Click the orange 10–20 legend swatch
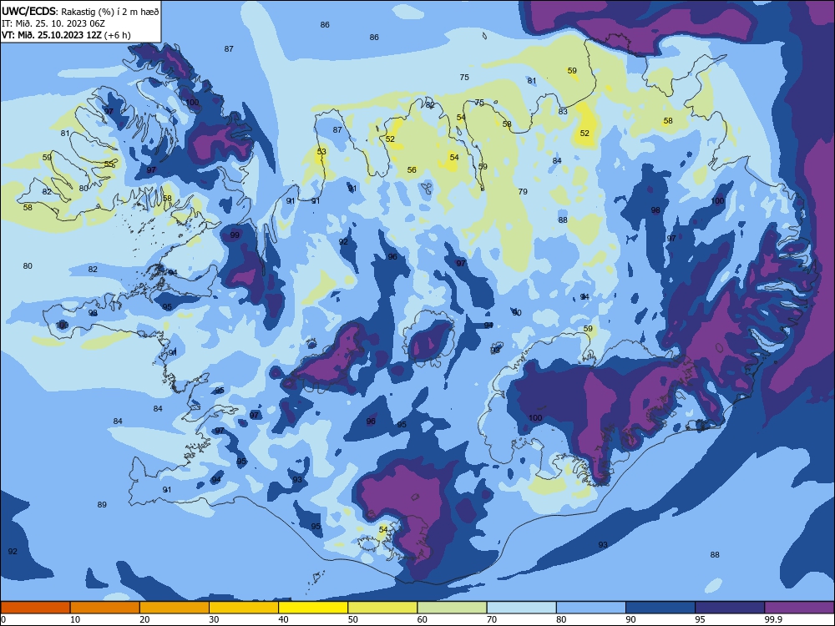 [105, 608]
